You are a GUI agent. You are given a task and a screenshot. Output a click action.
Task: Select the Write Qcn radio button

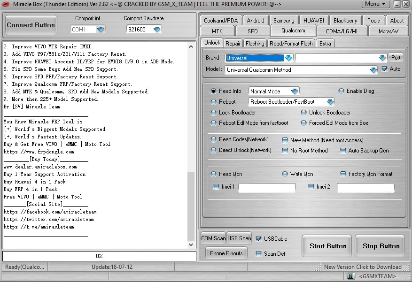click(285, 174)
